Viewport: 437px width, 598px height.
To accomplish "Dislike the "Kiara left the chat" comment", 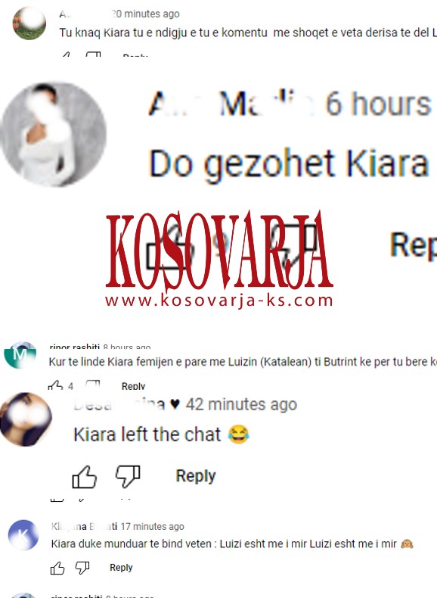I will pos(128,477).
